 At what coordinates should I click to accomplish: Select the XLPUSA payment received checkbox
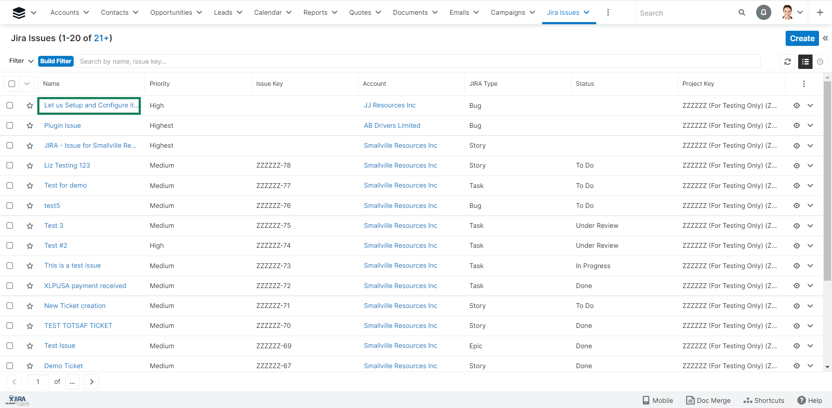coord(10,286)
